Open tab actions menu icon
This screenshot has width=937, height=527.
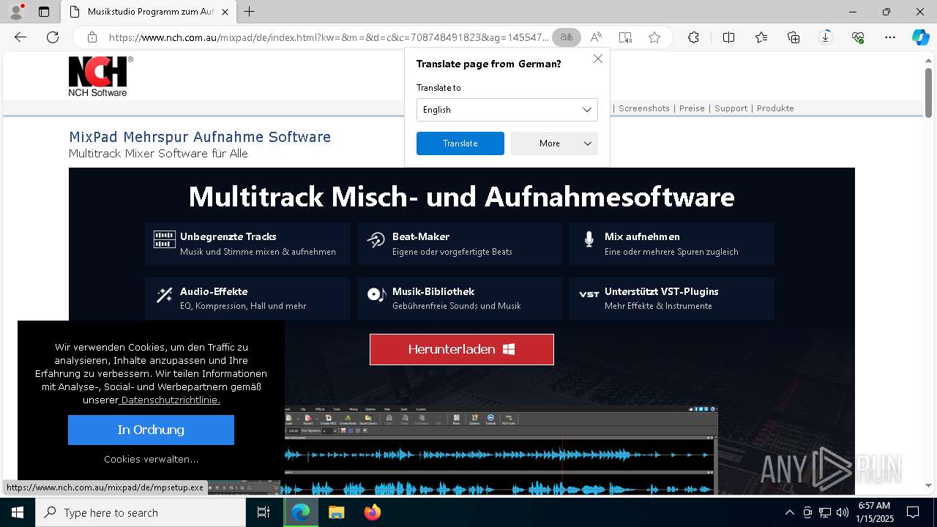pyautogui.click(x=44, y=12)
